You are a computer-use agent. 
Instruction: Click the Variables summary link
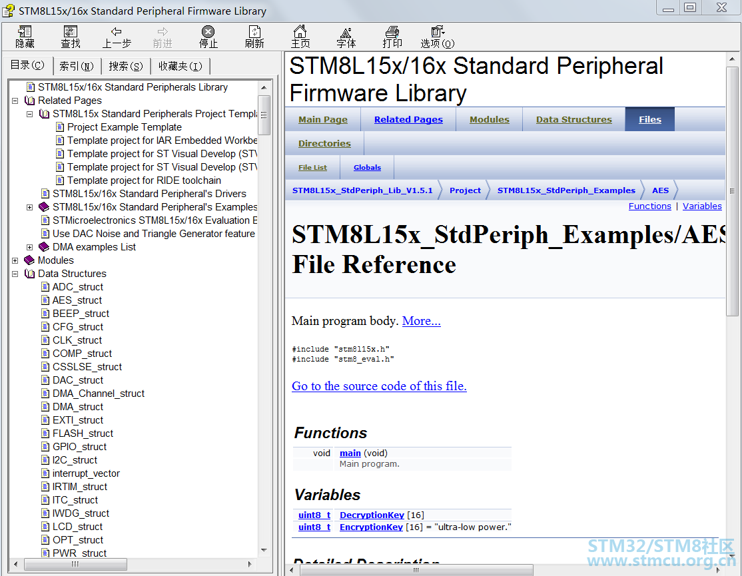[x=702, y=206]
